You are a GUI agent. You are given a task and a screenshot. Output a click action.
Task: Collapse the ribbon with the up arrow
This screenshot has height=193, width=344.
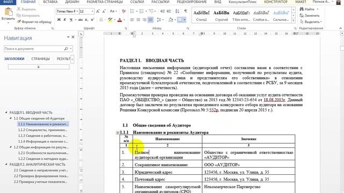[x=340, y=28]
